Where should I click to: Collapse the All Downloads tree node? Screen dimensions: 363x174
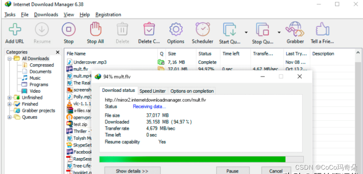pyautogui.click(x=9, y=59)
